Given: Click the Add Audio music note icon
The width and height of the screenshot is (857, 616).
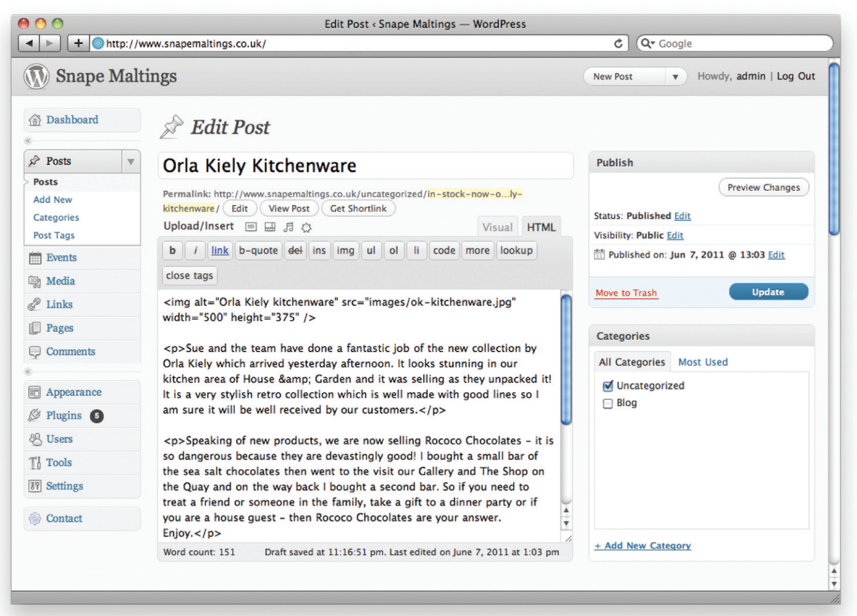Looking at the screenshot, I should pos(288,227).
